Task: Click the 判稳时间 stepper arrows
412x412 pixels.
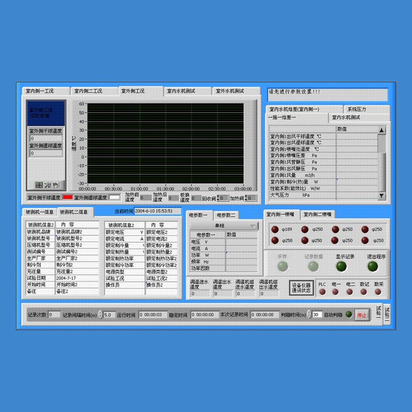Action: 310,314
